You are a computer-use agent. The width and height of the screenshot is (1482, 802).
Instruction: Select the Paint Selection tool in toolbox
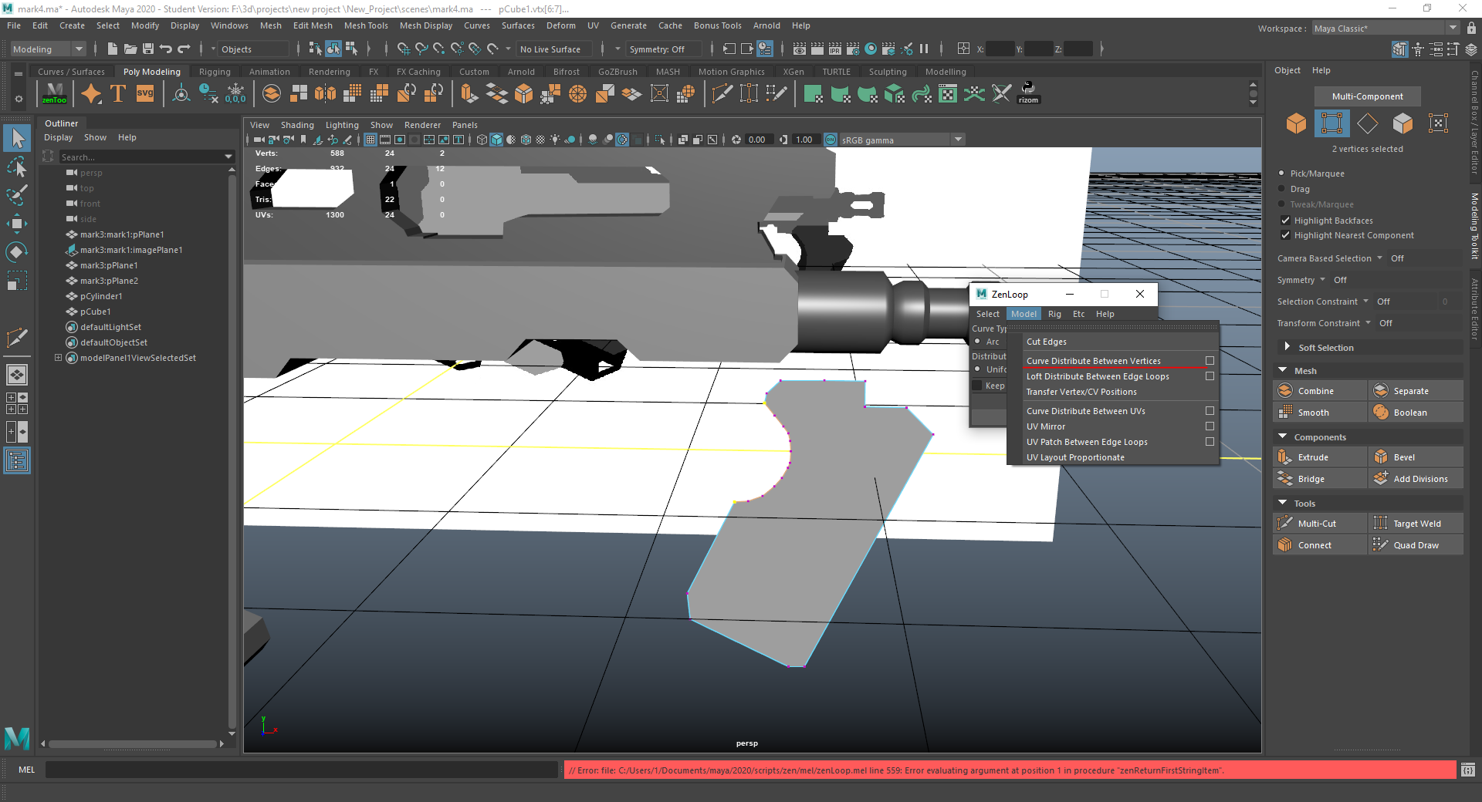tap(17, 195)
